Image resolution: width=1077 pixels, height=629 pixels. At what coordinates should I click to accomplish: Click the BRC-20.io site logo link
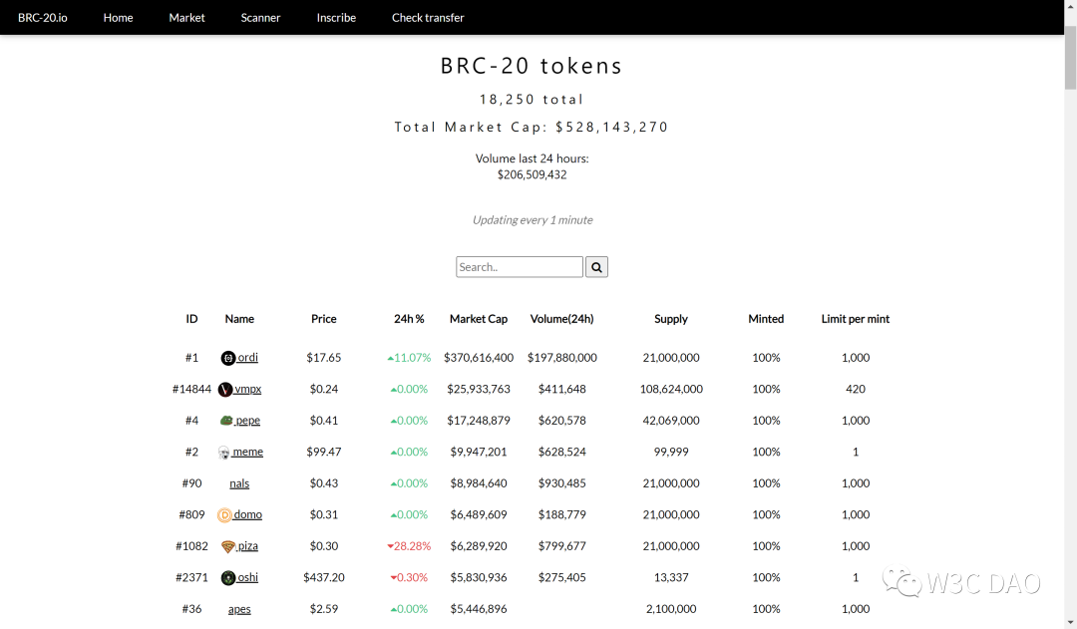point(43,17)
